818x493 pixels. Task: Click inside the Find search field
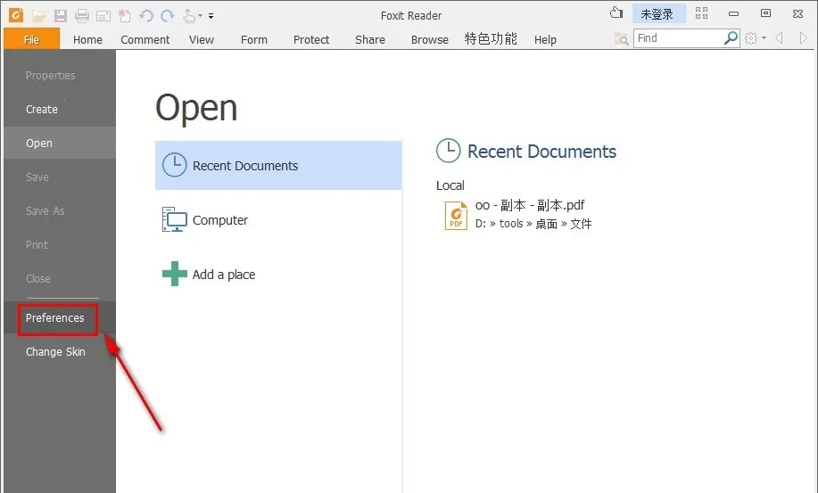(x=679, y=38)
